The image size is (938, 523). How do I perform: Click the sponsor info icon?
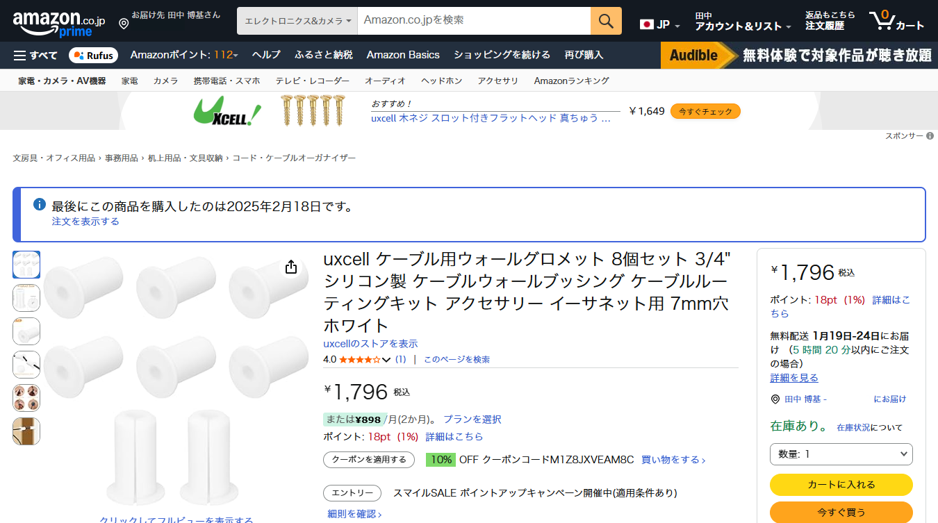930,136
